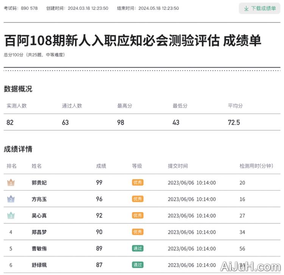Click the 实测人数 label
The image size is (284, 275).
17,106
